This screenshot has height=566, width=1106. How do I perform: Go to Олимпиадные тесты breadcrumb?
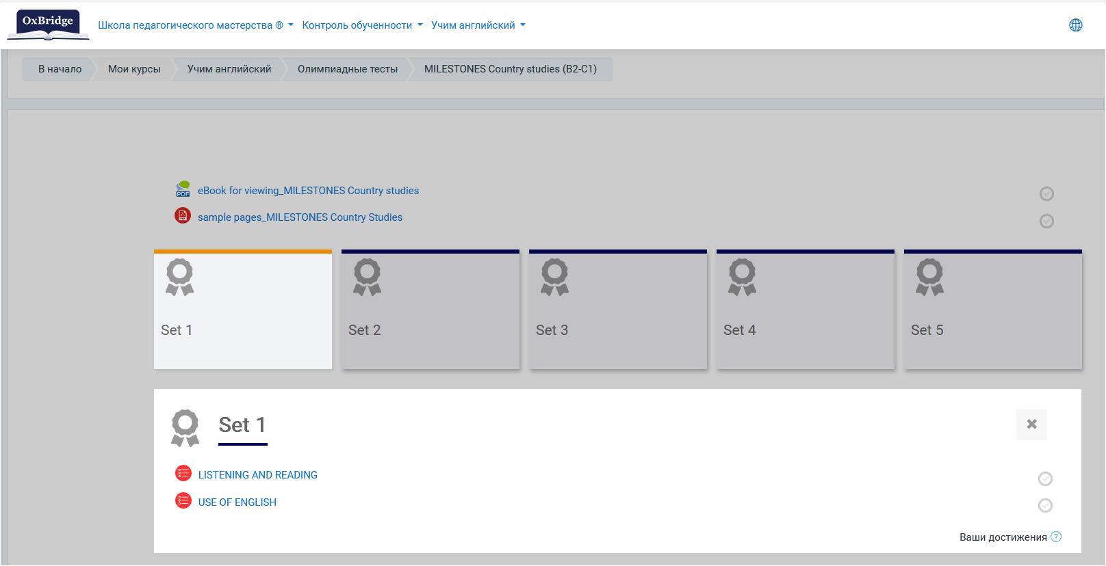click(347, 69)
